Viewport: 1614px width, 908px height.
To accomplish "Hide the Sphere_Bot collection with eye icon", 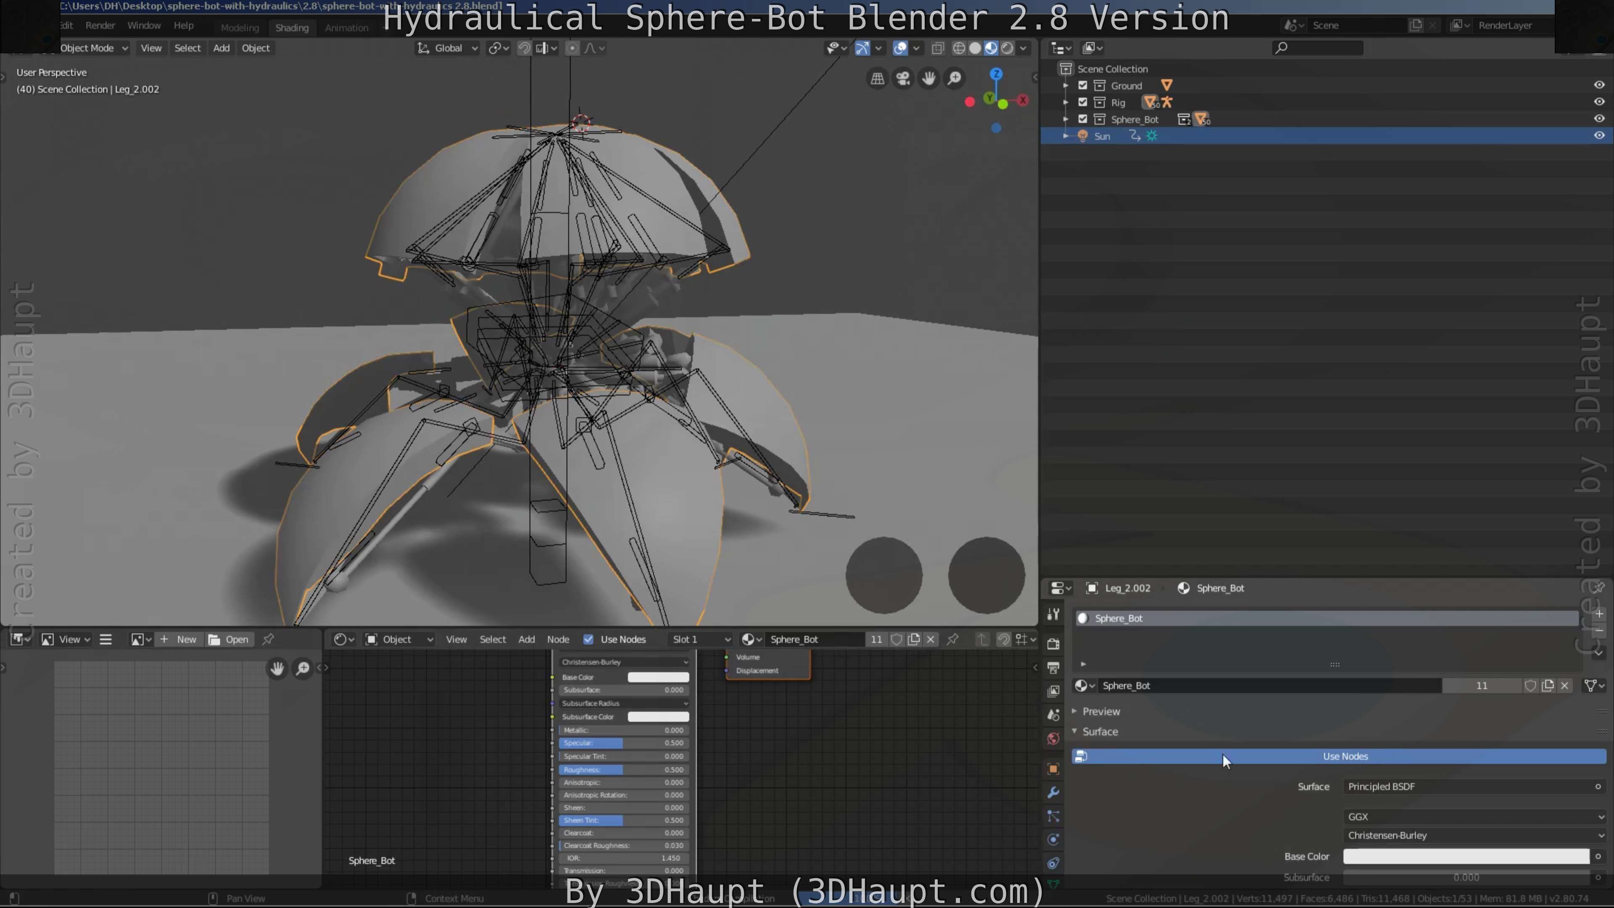I will pos(1599,119).
